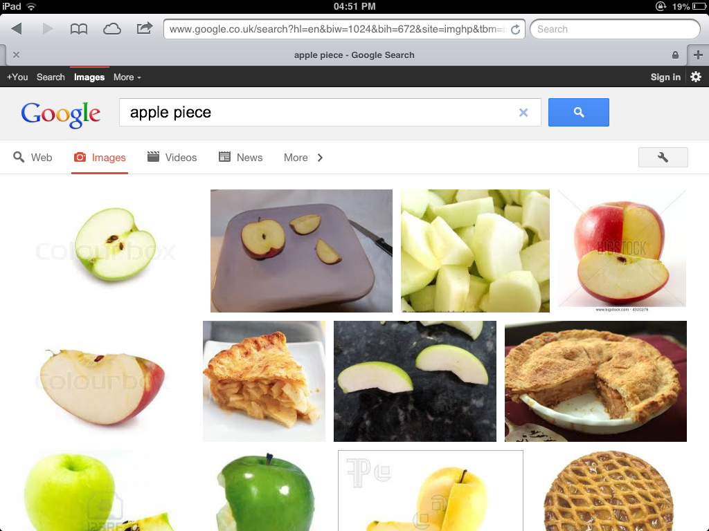Viewport: 709px width, 531px height.
Task: Expand the More dropdown in black bar
Action: point(127,77)
